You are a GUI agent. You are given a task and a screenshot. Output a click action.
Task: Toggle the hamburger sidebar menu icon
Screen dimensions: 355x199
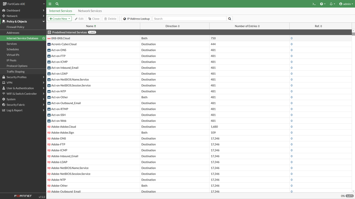pos(50,4)
